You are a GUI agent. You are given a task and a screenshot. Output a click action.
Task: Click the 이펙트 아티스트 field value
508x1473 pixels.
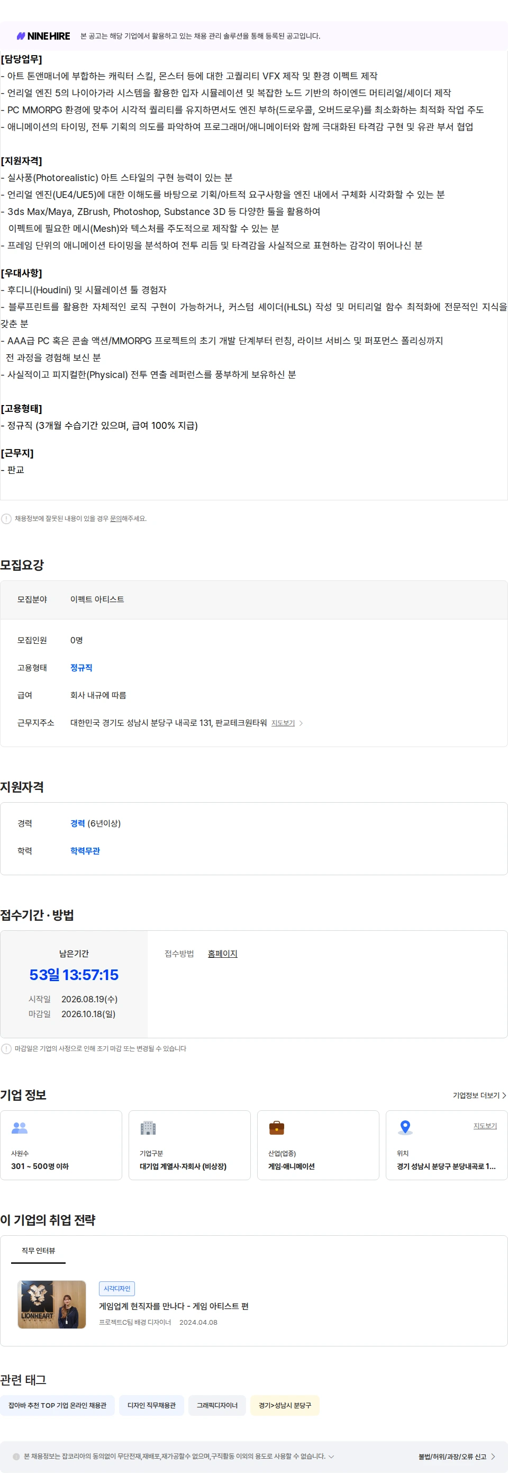tap(97, 599)
